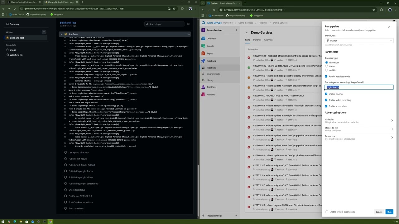Open the Pipelines breadcrumb link
This screenshot has width=399, height=224.
pos(263,23)
